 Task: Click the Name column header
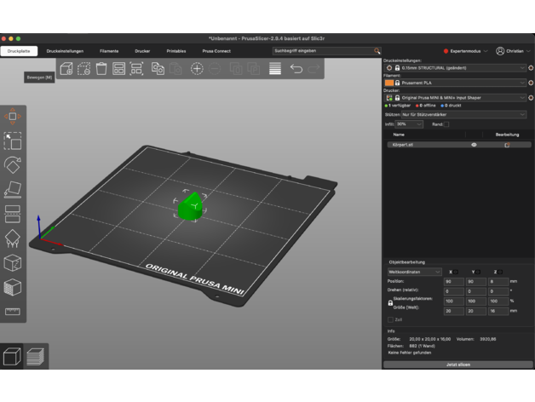coord(399,135)
